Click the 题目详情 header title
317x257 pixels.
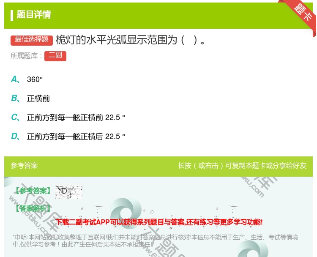coord(34,15)
